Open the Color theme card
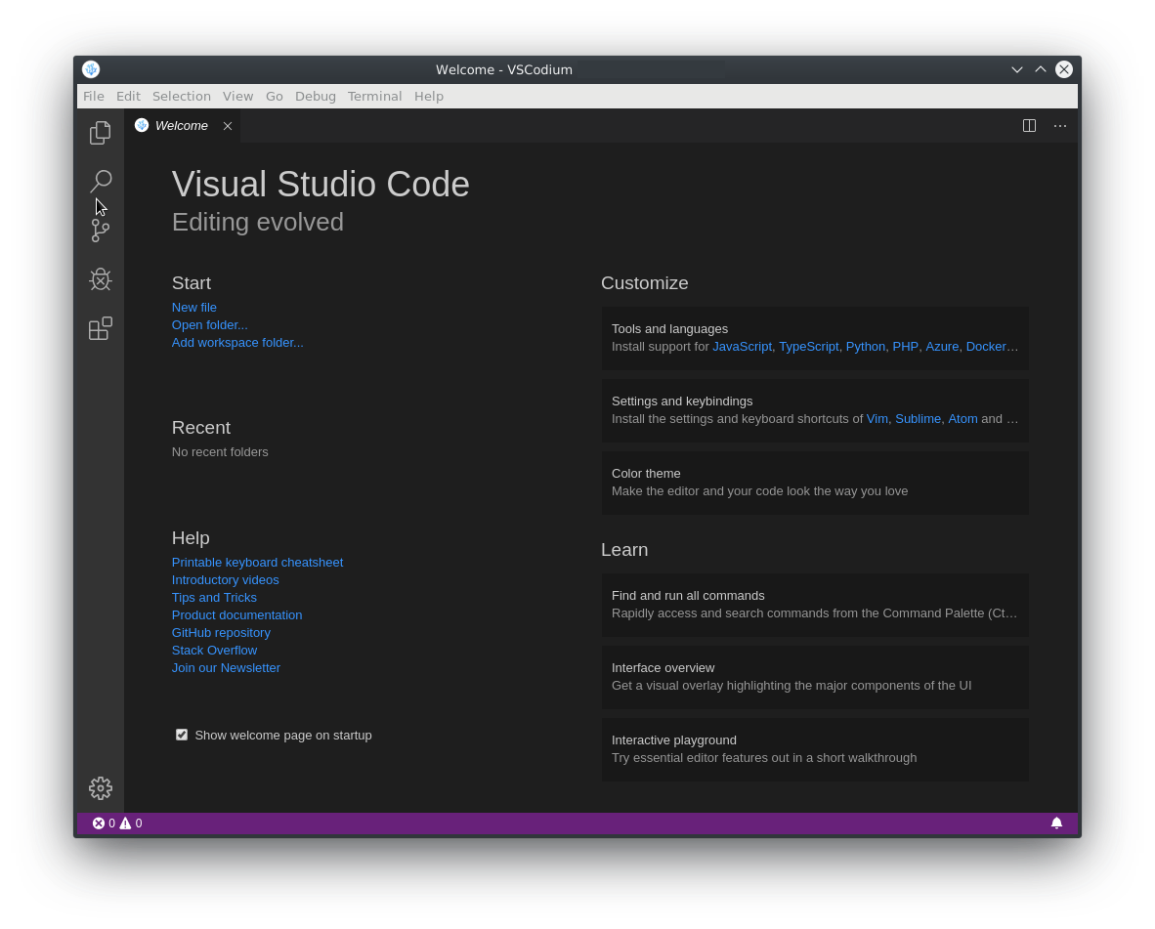 tap(815, 483)
